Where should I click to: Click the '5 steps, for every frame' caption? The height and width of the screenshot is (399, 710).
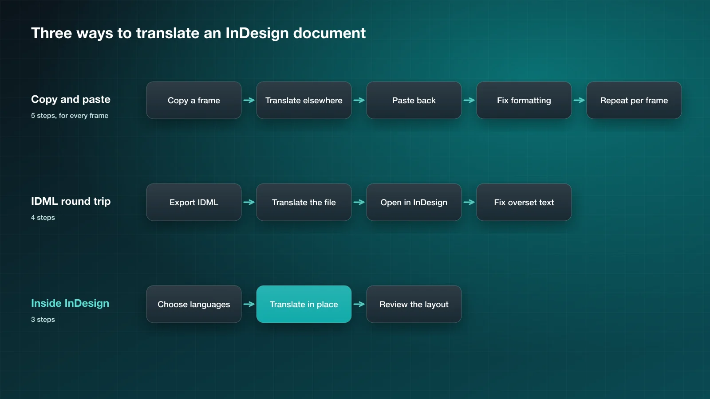[x=70, y=115]
